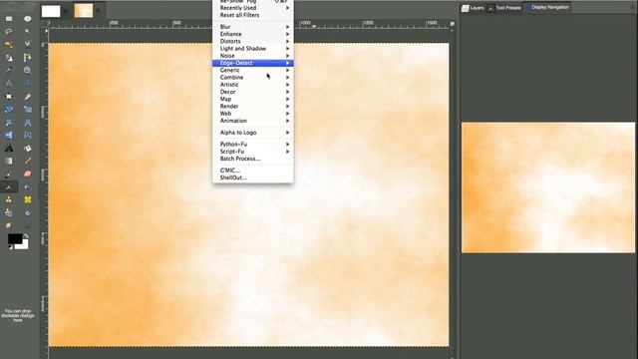Screen dimensions: 638x359
Task: Click the navigation preview thumbnail
Action: click(548, 187)
